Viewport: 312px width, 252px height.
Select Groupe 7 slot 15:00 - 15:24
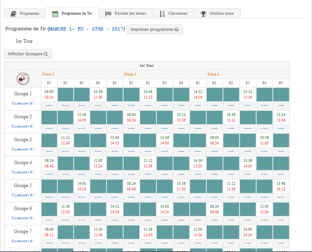(198, 232)
